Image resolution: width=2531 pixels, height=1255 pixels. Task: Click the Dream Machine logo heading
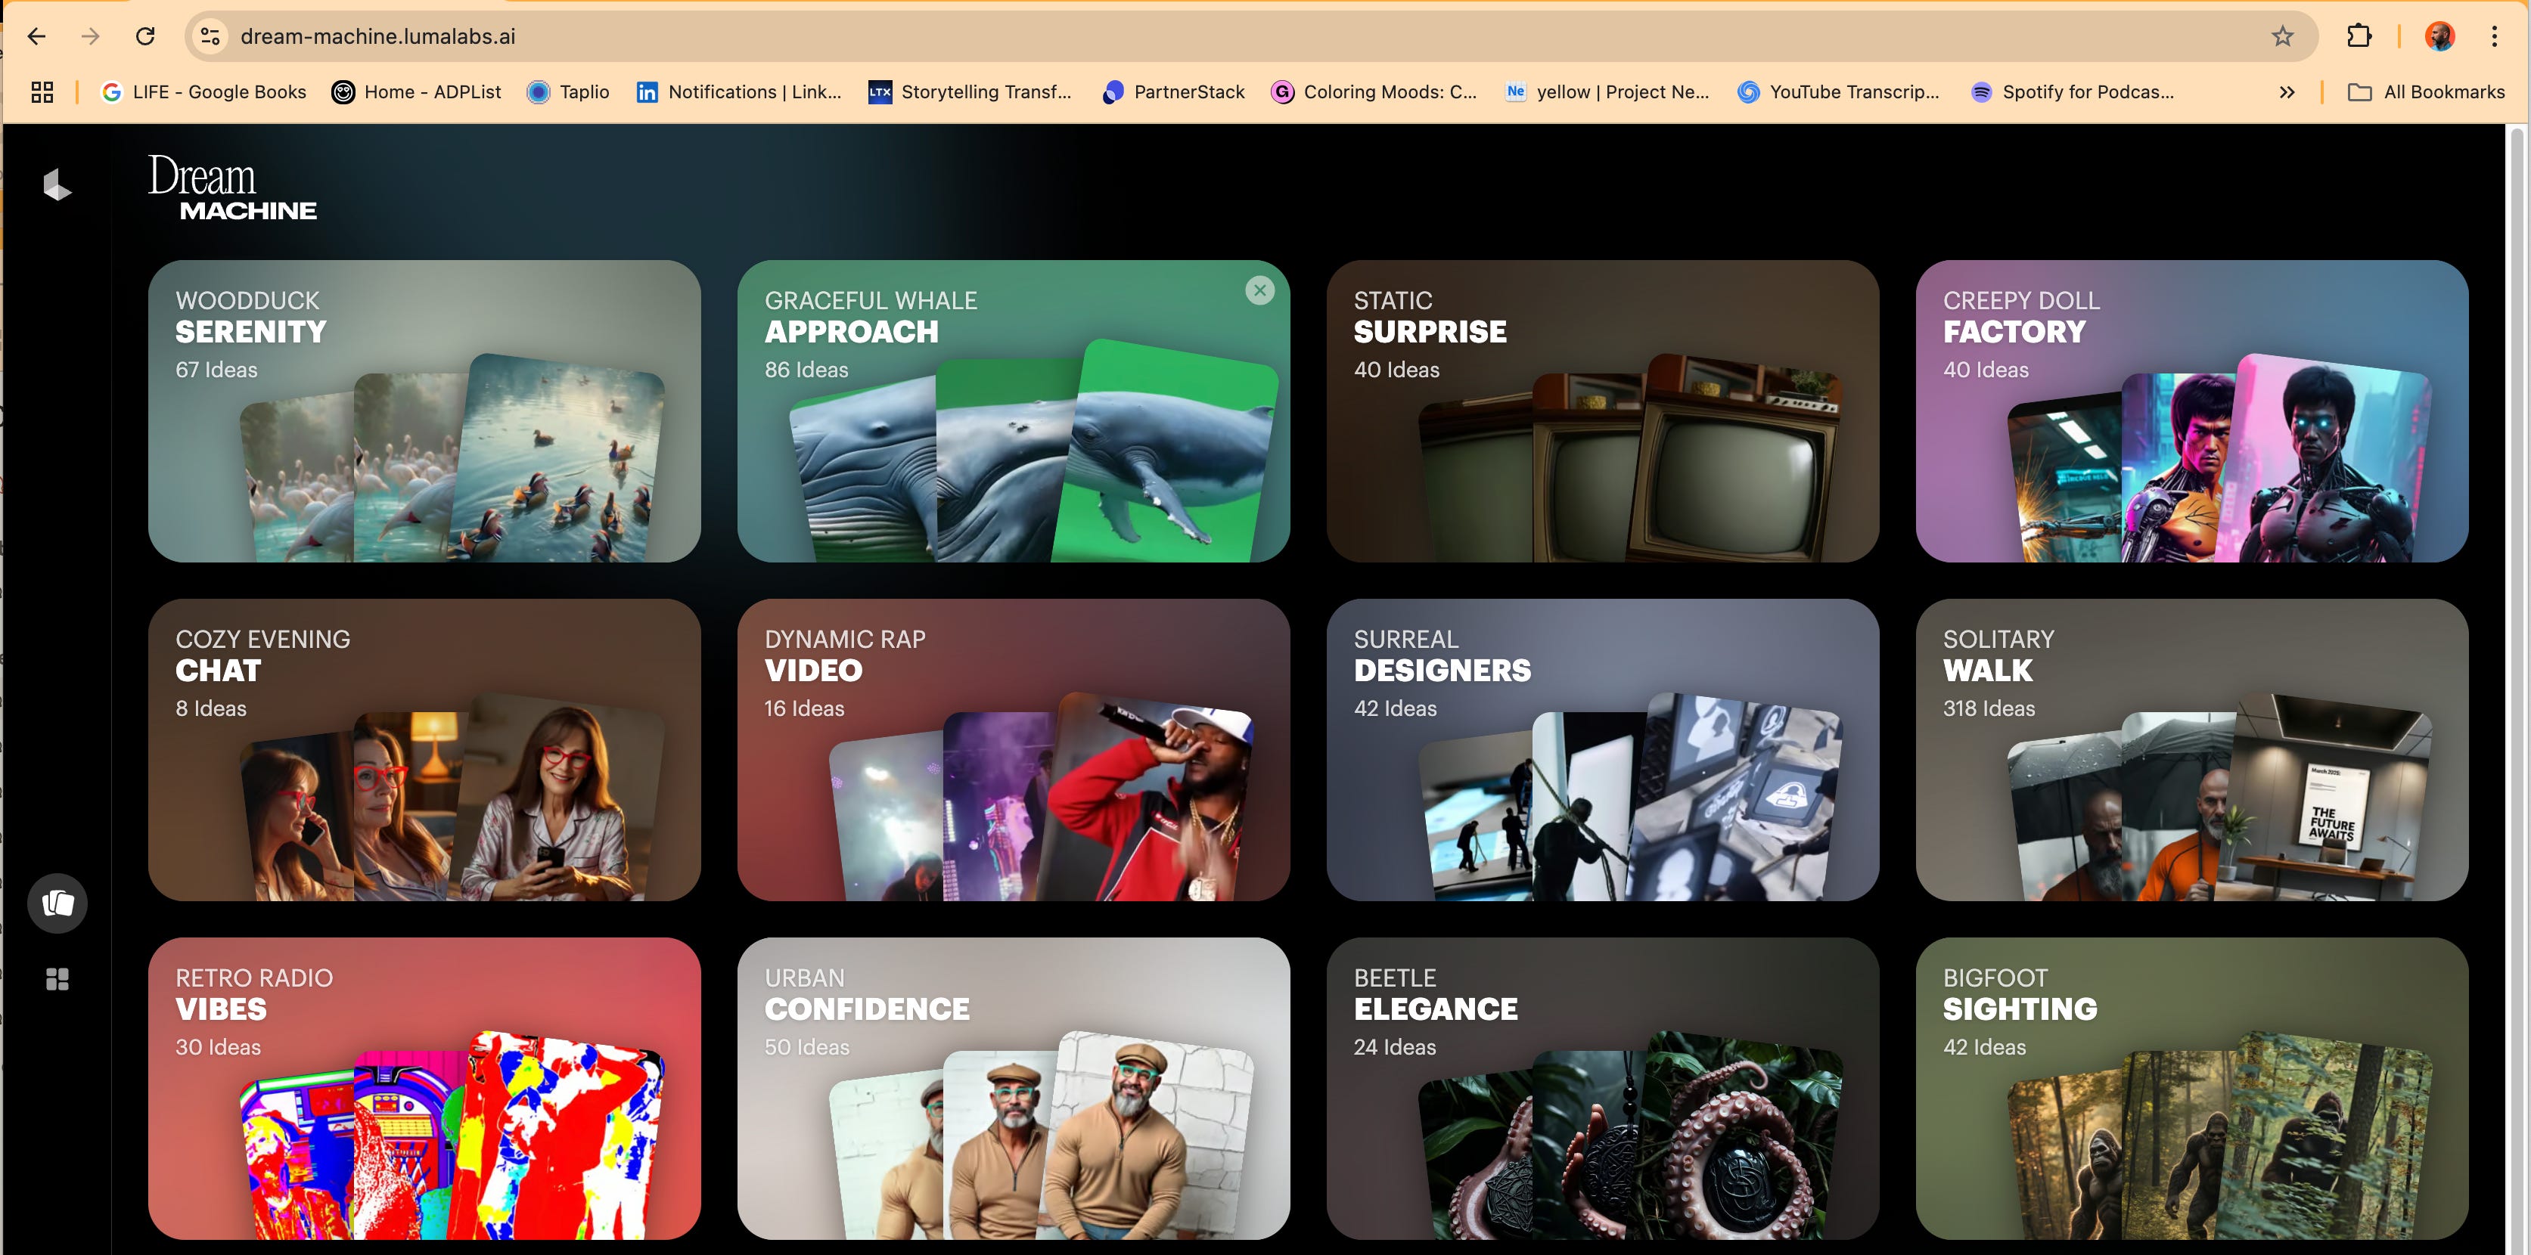(x=232, y=187)
